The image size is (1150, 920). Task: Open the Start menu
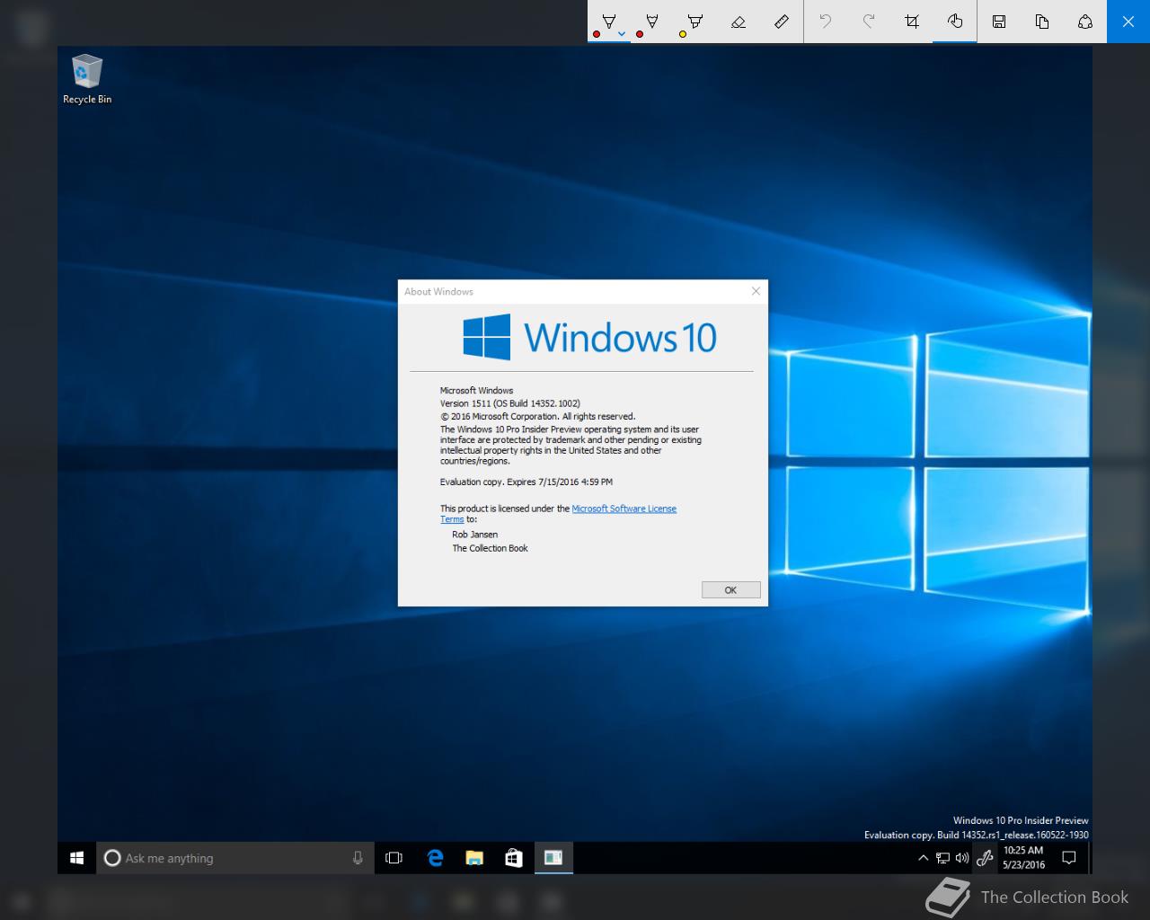point(77,858)
